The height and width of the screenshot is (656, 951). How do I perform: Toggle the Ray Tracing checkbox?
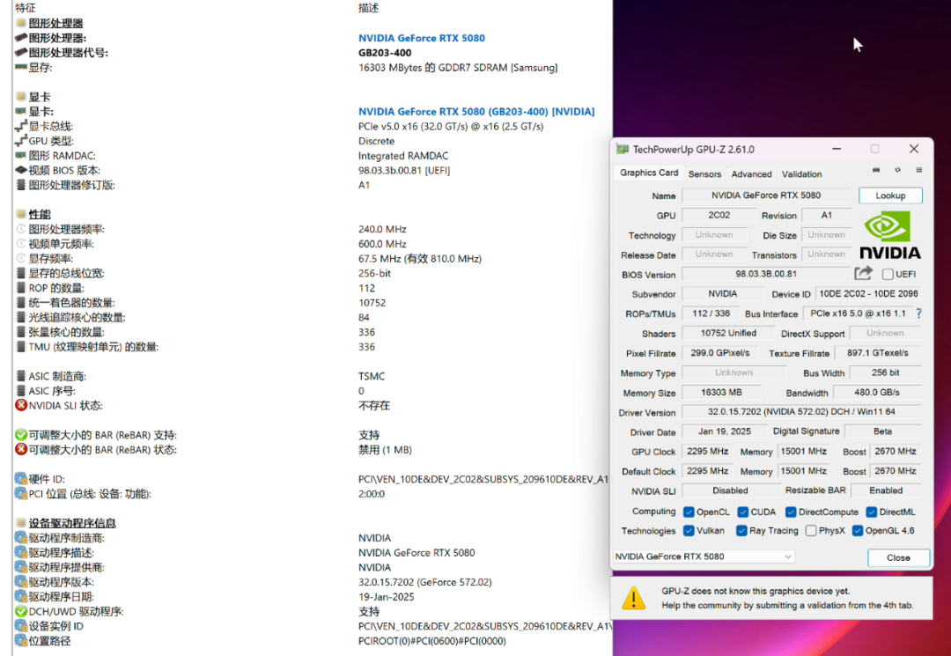point(741,530)
